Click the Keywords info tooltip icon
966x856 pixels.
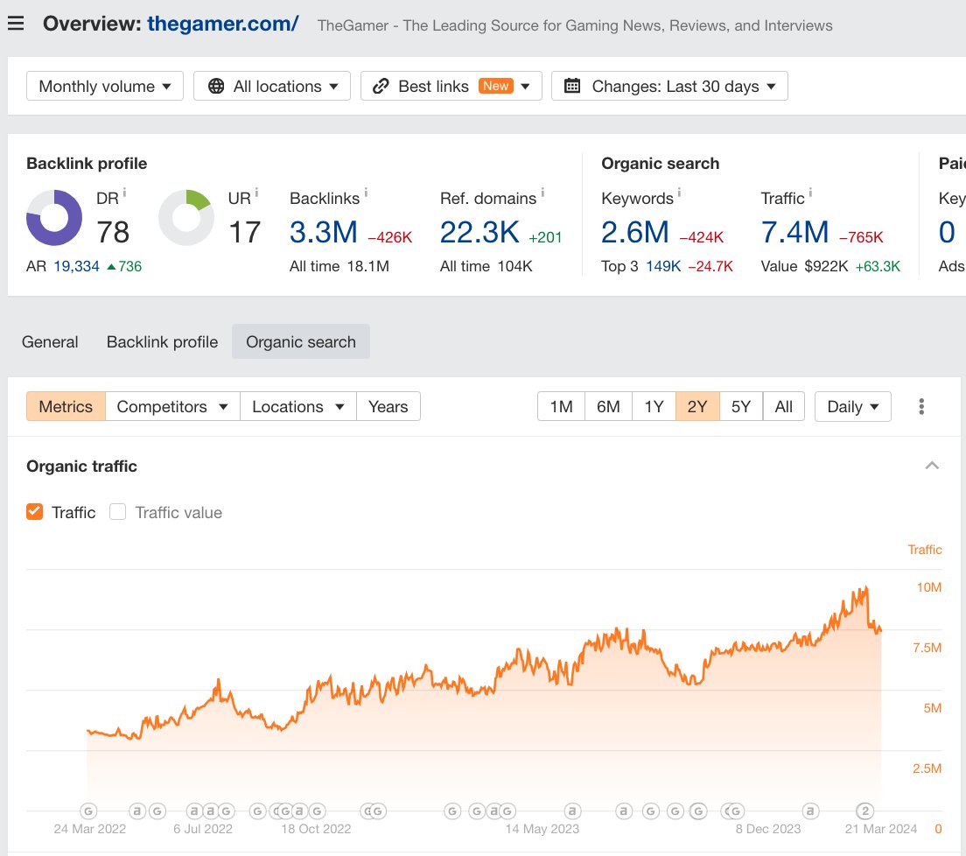point(678,193)
